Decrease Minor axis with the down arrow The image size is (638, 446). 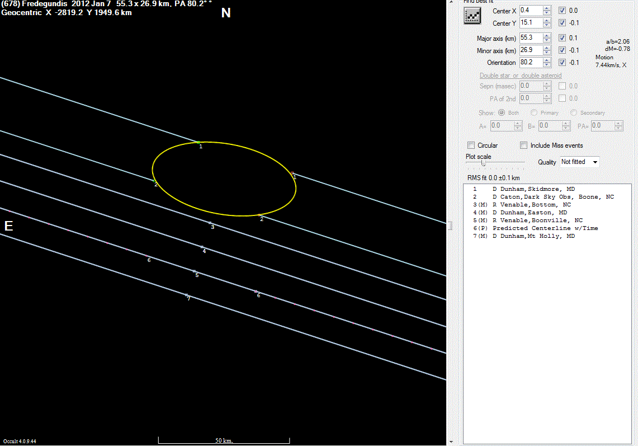tap(546, 53)
